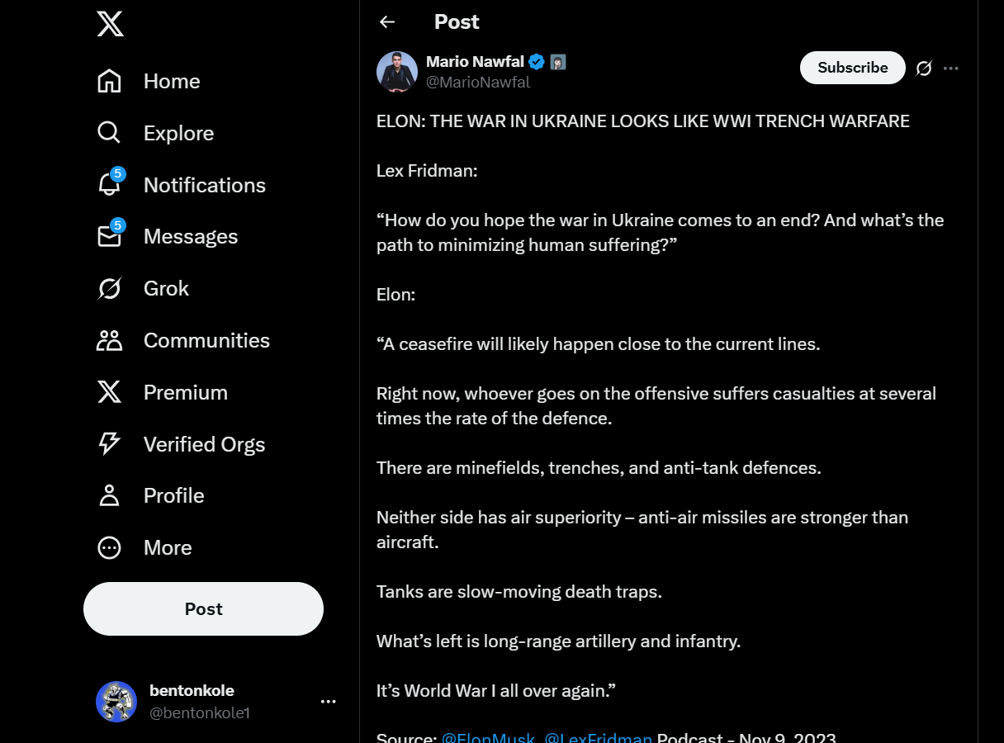Viewport: 1004px width, 743px height.
Task: Click the bentonkole account avatar
Action: click(x=116, y=702)
